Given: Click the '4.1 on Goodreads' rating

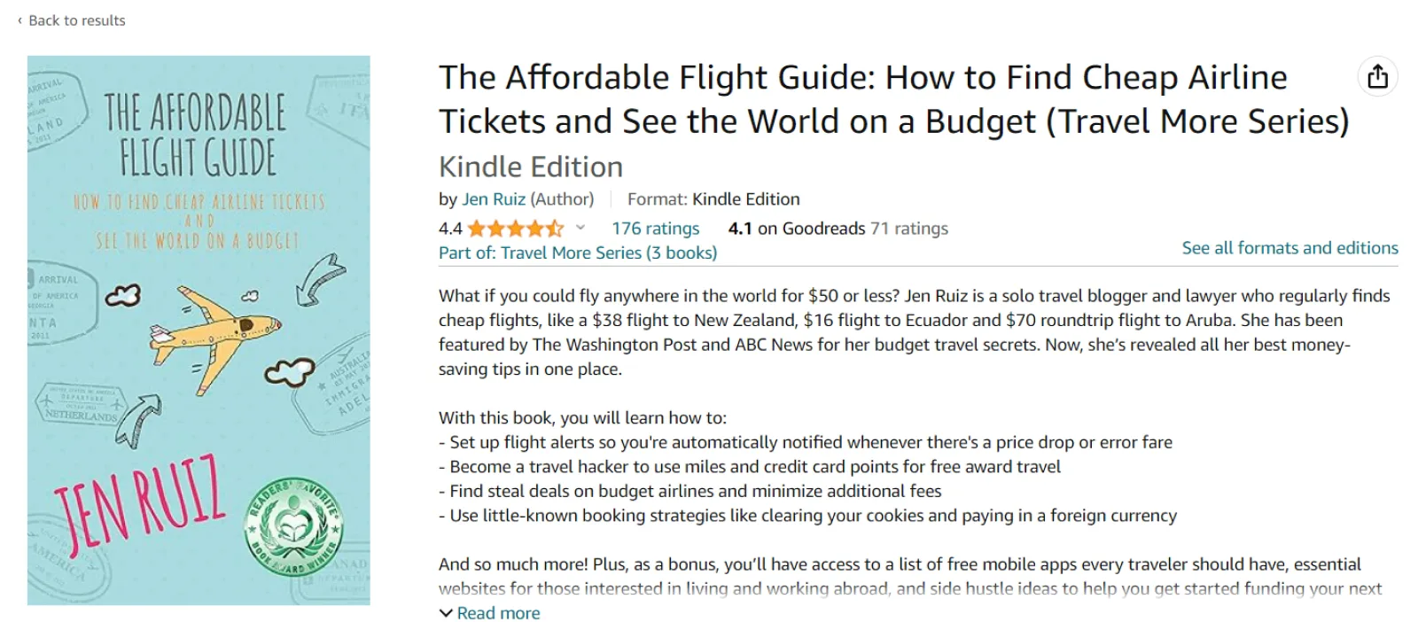Looking at the screenshot, I should click(x=796, y=229).
